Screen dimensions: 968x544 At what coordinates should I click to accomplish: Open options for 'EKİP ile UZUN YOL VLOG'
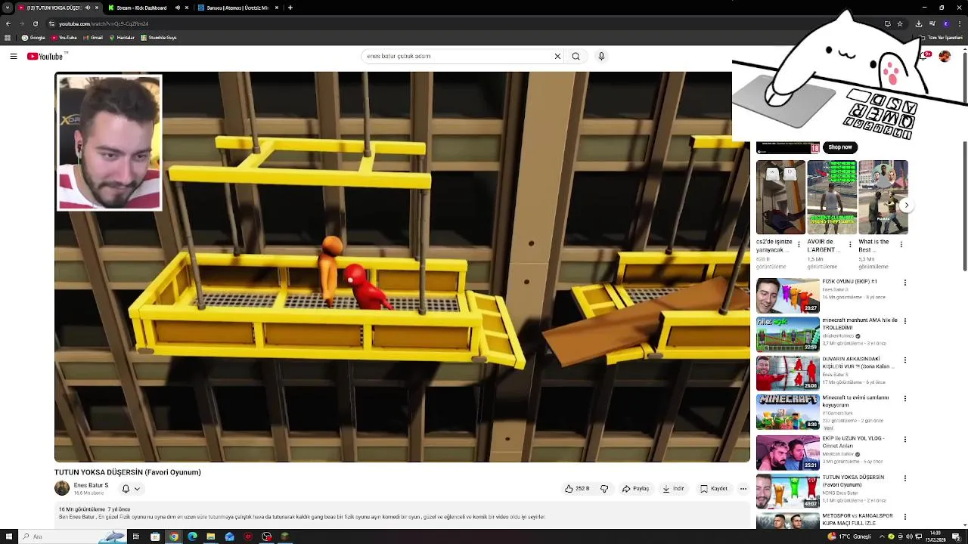[x=905, y=439]
